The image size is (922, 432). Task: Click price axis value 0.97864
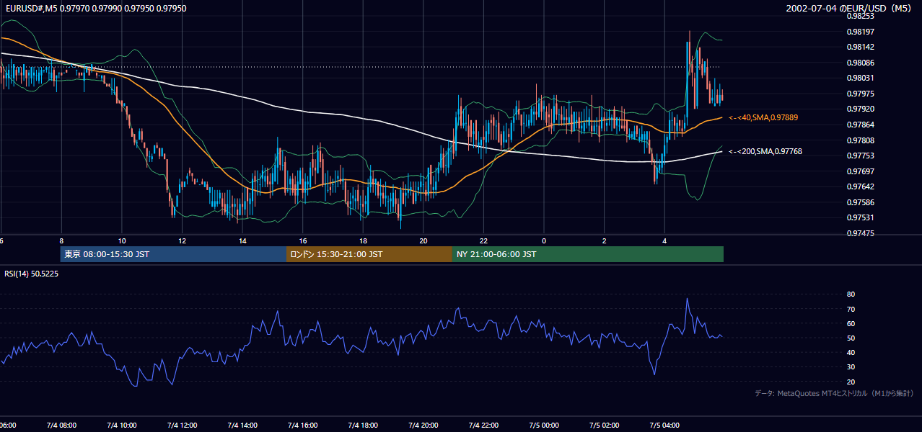(861, 125)
